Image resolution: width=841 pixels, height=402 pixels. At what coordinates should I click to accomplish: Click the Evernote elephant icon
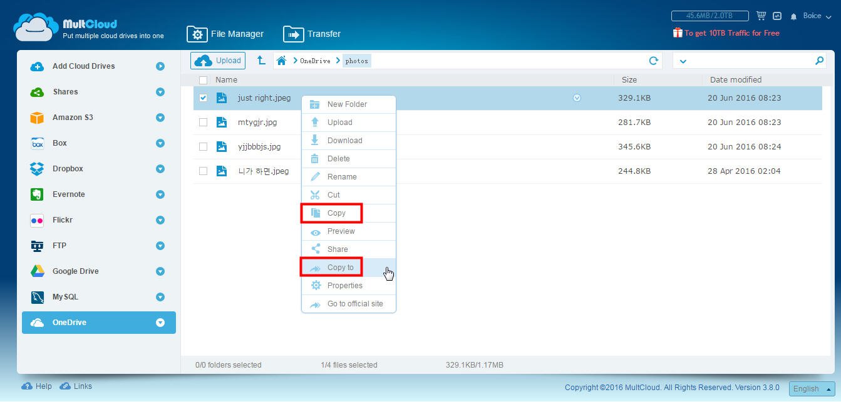(37, 194)
